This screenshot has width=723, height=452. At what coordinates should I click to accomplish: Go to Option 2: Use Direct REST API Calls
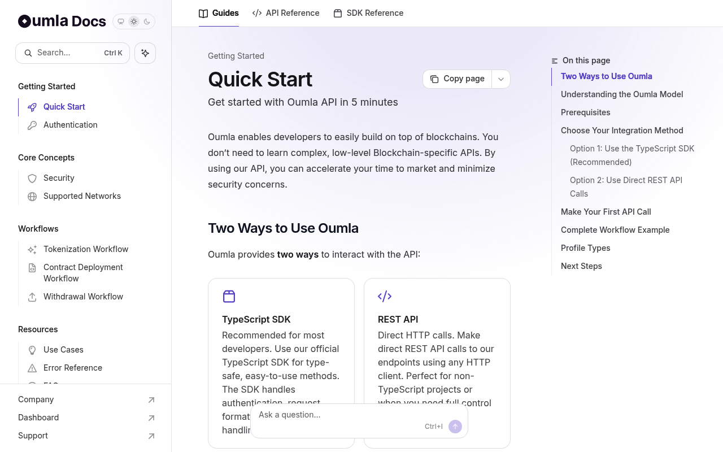click(626, 187)
